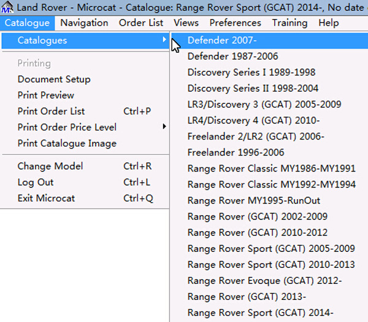Choose Range Rover (GCAT) 2013-

pos(270,297)
